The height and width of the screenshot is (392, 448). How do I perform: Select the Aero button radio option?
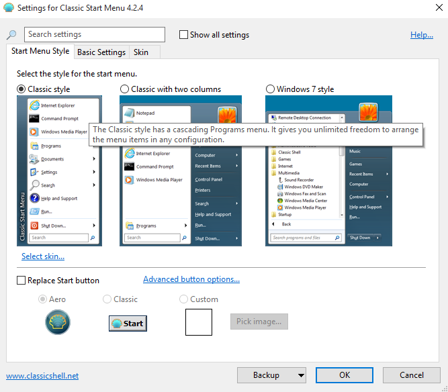[x=42, y=299]
